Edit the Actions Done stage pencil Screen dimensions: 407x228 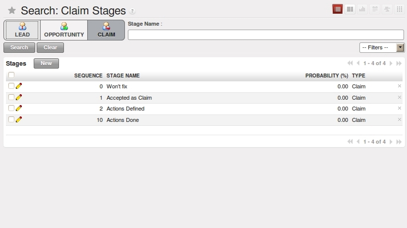tap(19, 119)
